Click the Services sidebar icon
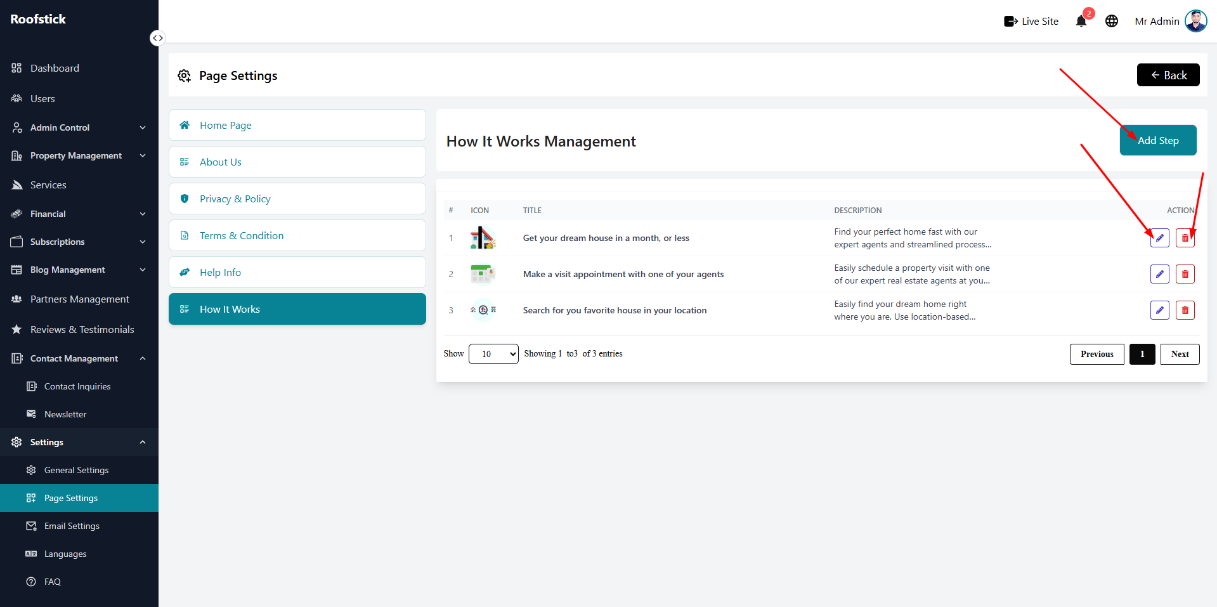Image resolution: width=1217 pixels, height=607 pixels. click(x=16, y=185)
